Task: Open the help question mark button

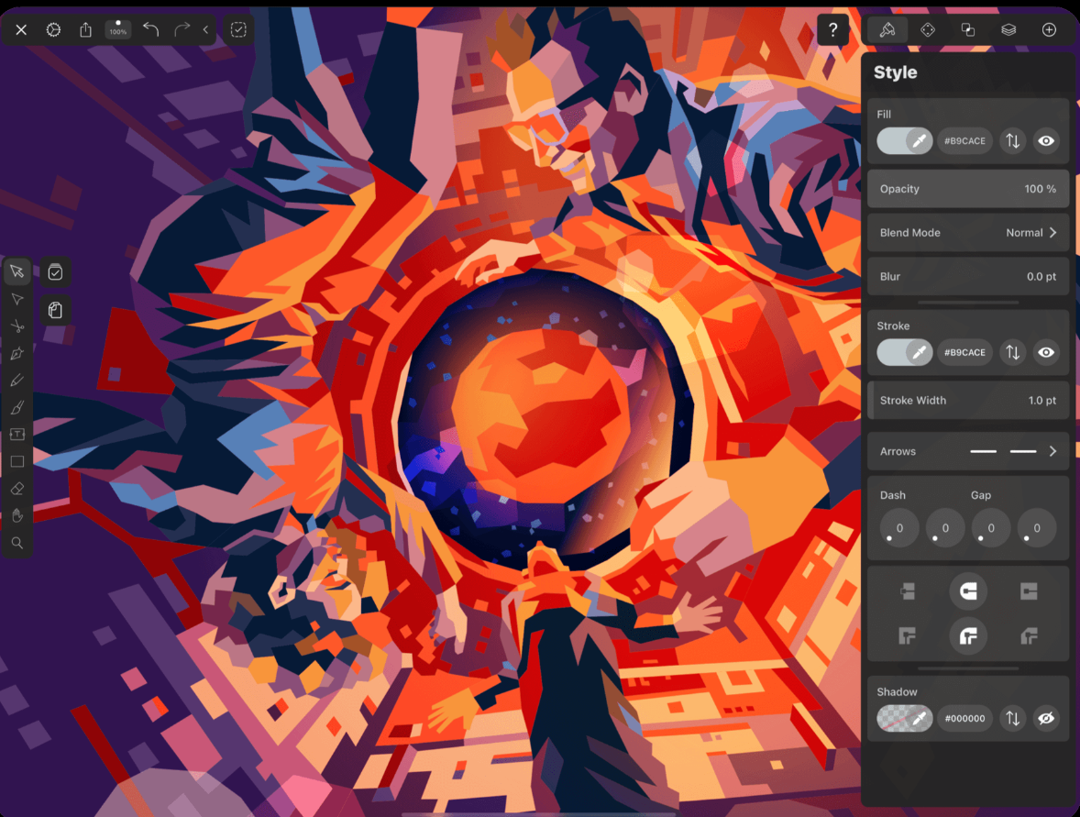Action: click(x=832, y=29)
